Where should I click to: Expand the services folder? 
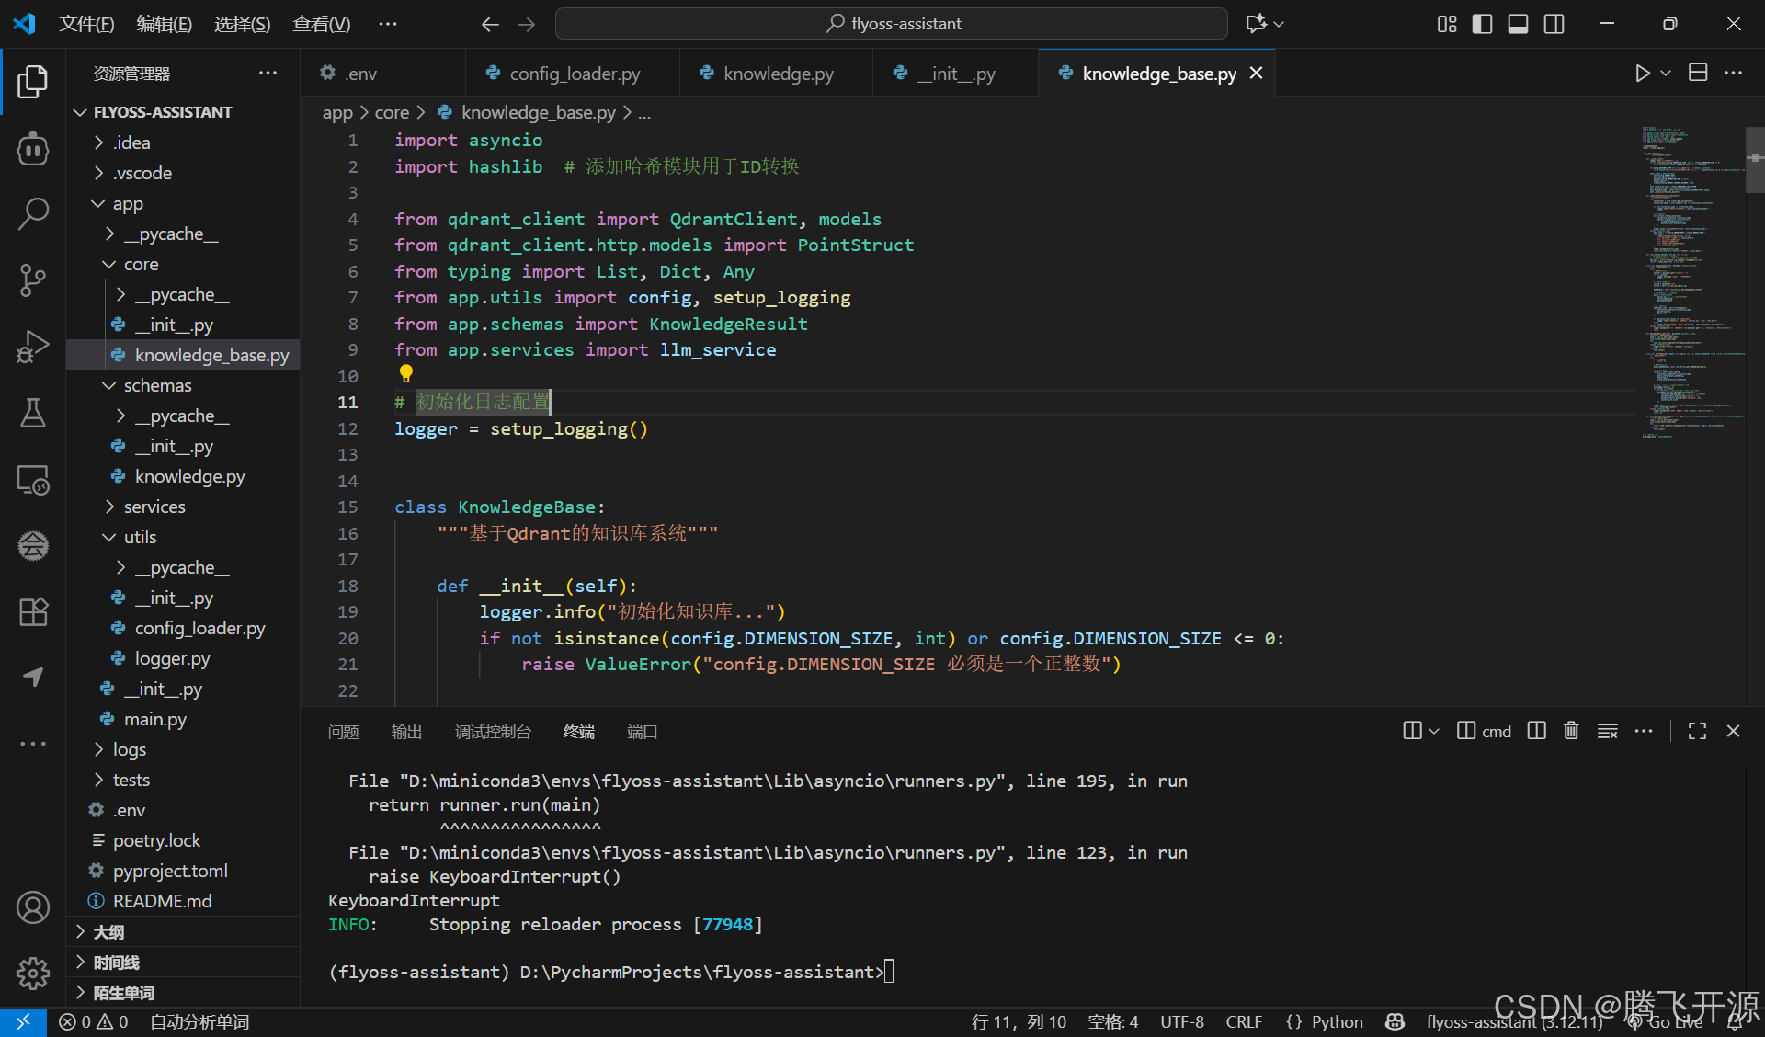(154, 507)
